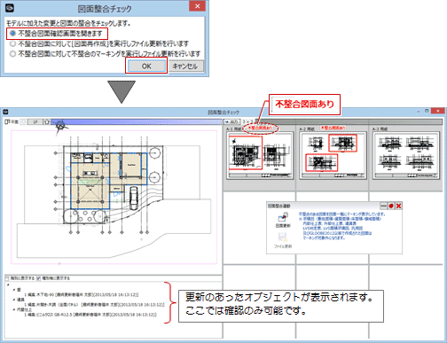The width and height of the screenshot is (447, 343).
Task: Click the floor-down icon before 1F
Action: tap(24, 121)
